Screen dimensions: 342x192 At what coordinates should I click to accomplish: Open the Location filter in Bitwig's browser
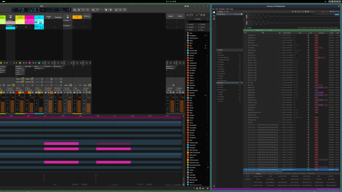click(x=191, y=25)
